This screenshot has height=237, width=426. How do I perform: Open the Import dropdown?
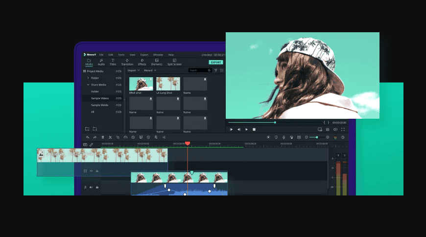point(134,70)
